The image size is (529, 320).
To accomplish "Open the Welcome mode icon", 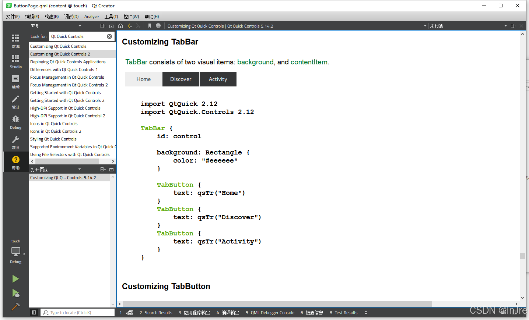I will click(x=15, y=41).
